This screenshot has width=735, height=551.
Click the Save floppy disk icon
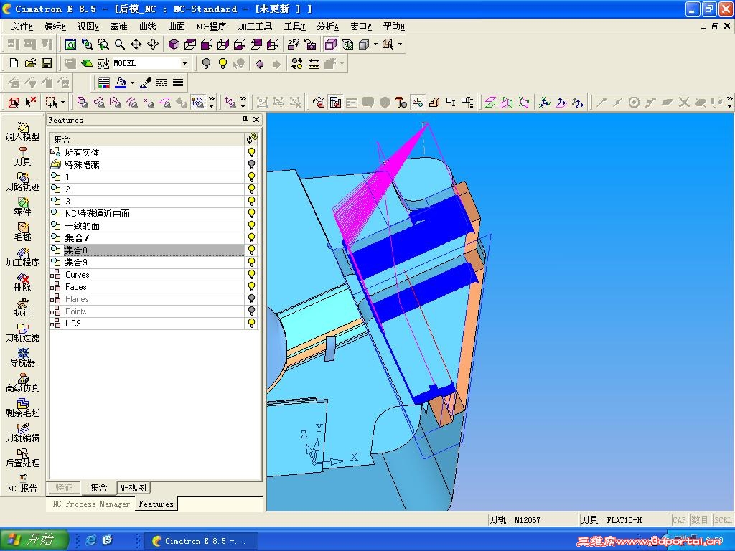tap(47, 63)
